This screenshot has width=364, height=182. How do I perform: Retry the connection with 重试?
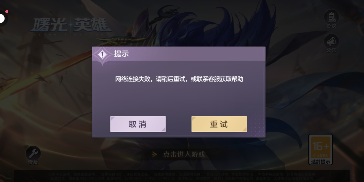pyautogui.click(x=219, y=124)
